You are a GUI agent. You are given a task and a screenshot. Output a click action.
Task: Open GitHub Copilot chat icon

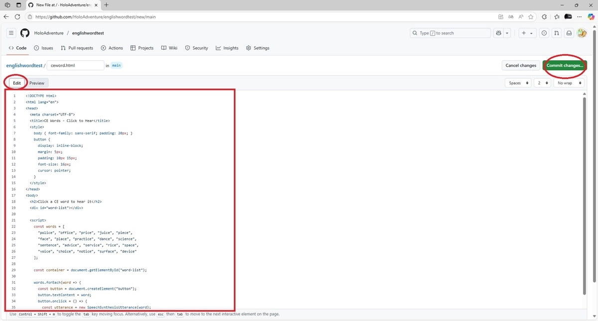pyautogui.click(x=498, y=33)
